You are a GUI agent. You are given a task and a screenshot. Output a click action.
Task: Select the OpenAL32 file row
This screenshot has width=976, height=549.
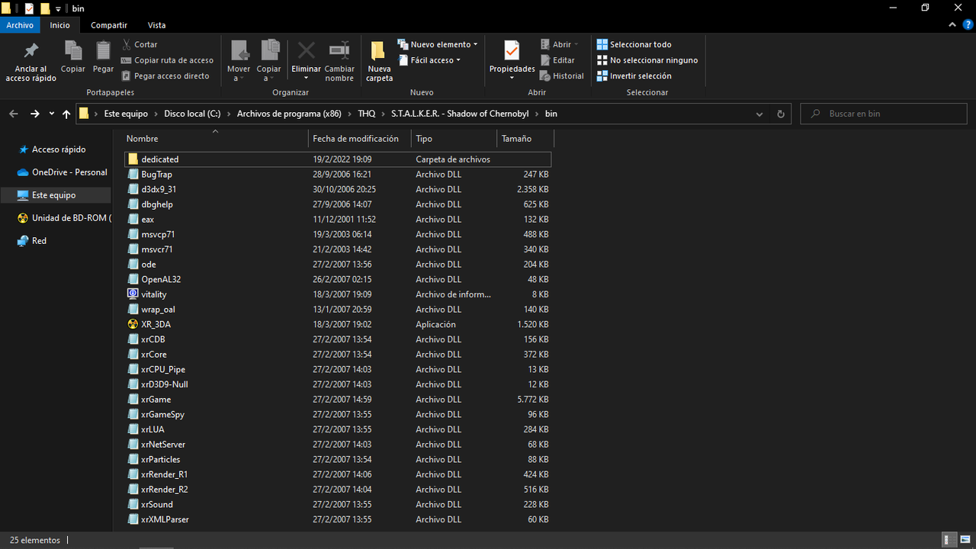337,279
